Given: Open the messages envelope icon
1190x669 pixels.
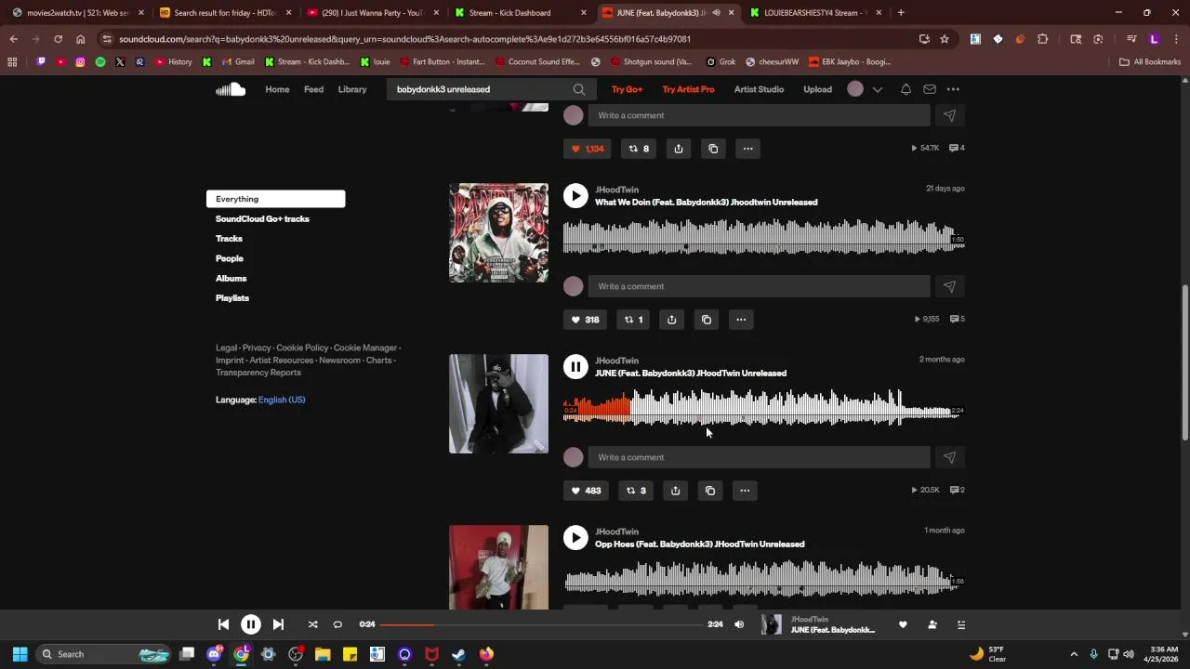Looking at the screenshot, I should point(930,89).
